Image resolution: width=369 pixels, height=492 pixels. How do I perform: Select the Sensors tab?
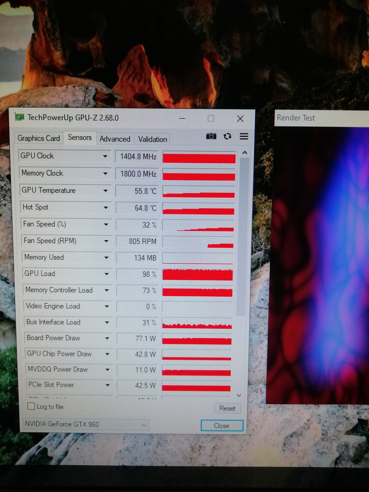(80, 137)
